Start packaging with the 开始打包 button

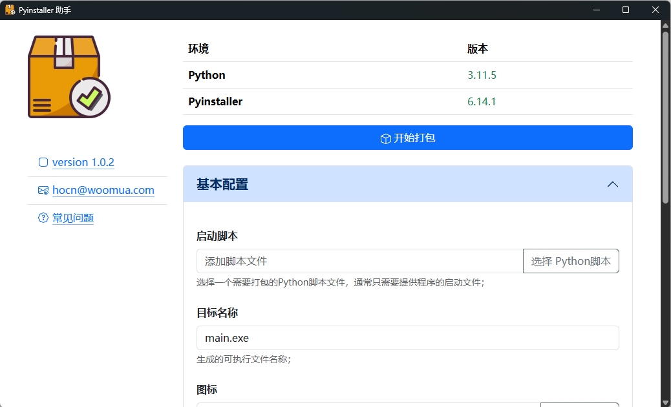click(x=407, y=138)
